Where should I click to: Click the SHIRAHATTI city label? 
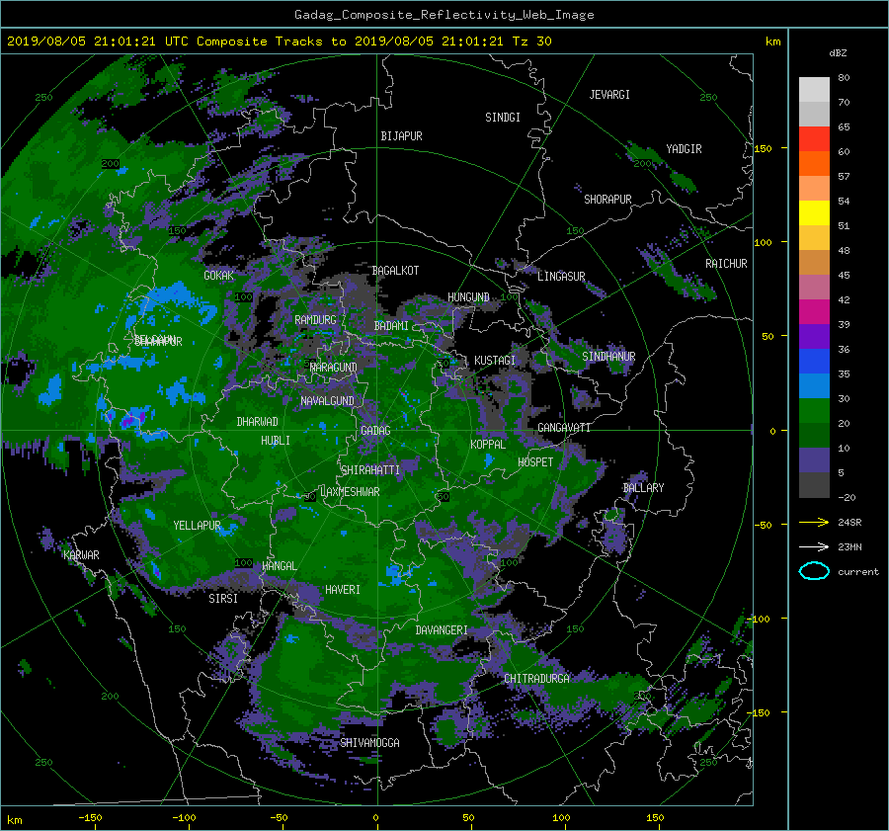pyautogui.click(x=370, y=470)
